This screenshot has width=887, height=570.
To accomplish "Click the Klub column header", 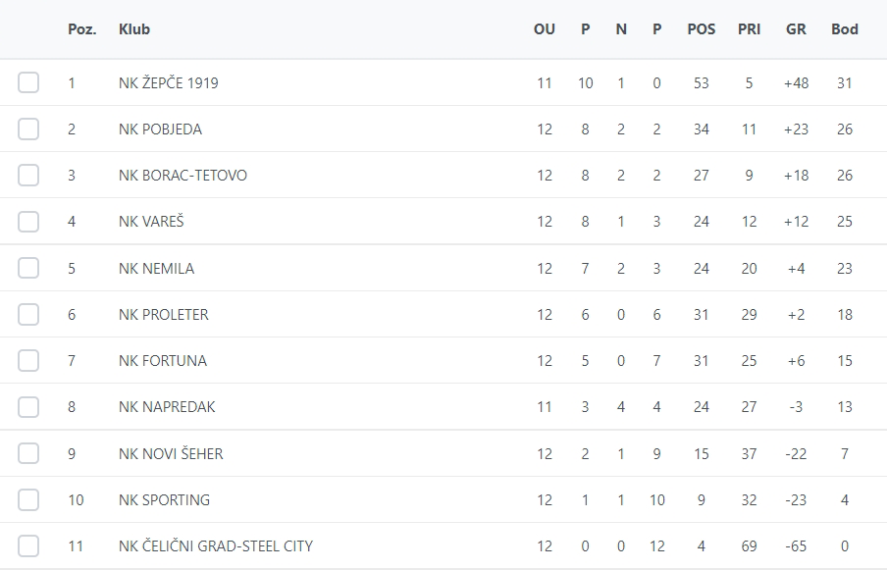I will click(x=134, y=29).
